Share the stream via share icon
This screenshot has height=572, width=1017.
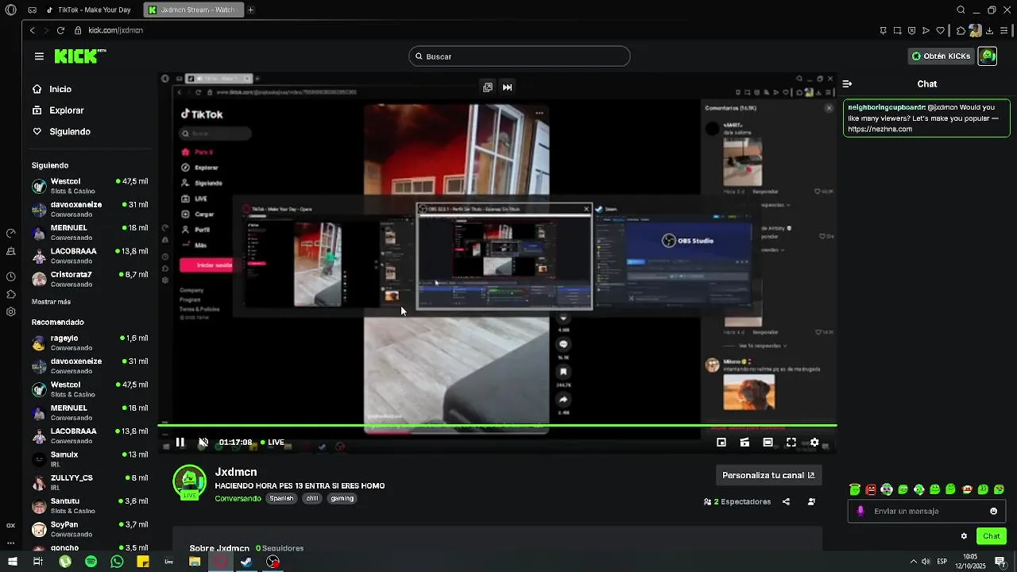(x=786, y=502)
